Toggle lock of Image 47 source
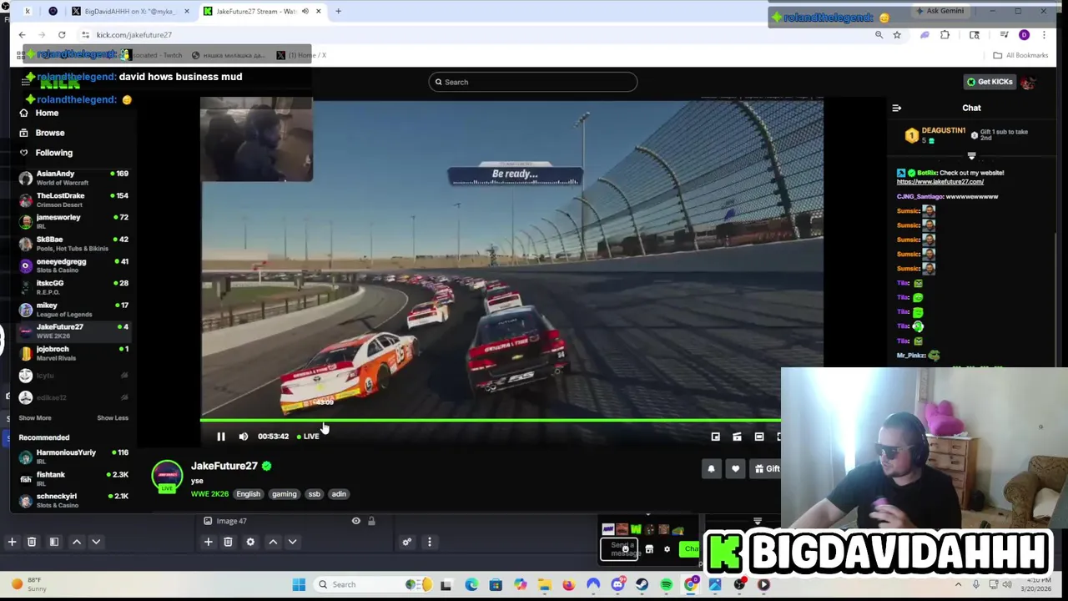 click(371, 521)
